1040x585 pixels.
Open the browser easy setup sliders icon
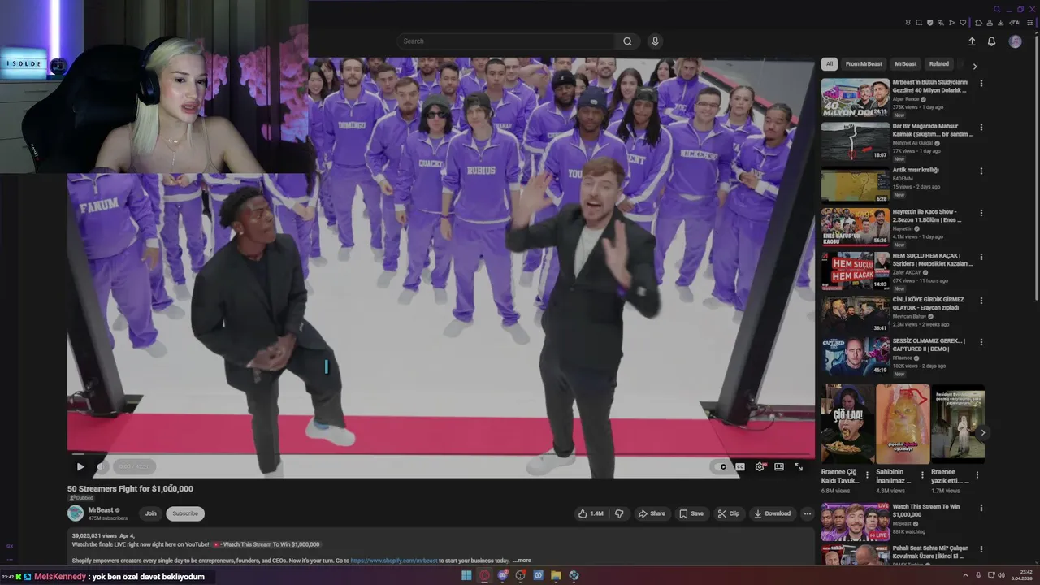point(1029,23)
